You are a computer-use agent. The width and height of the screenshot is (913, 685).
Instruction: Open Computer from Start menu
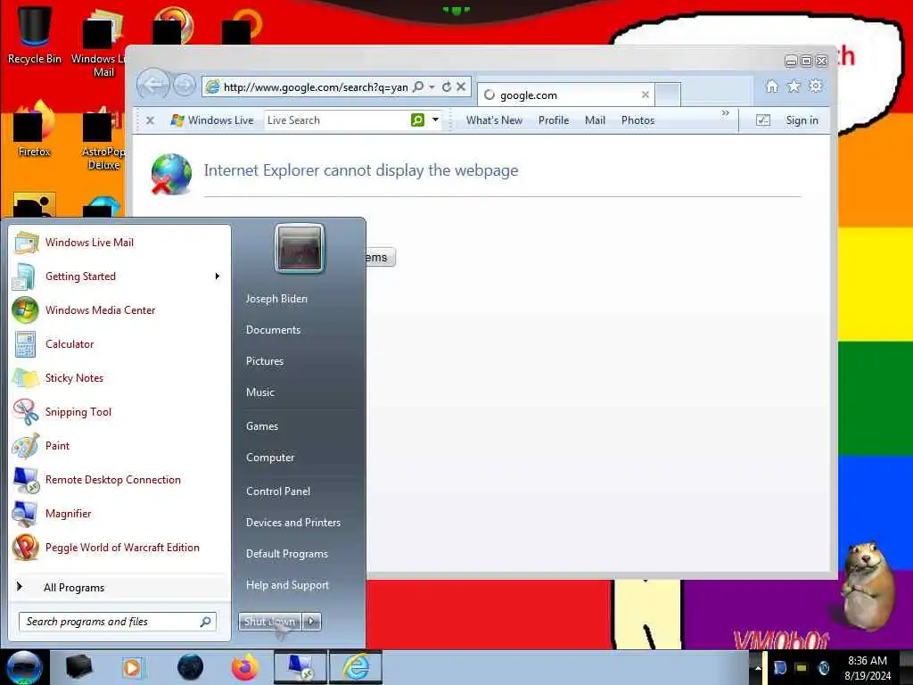click(x=270, y=458)
